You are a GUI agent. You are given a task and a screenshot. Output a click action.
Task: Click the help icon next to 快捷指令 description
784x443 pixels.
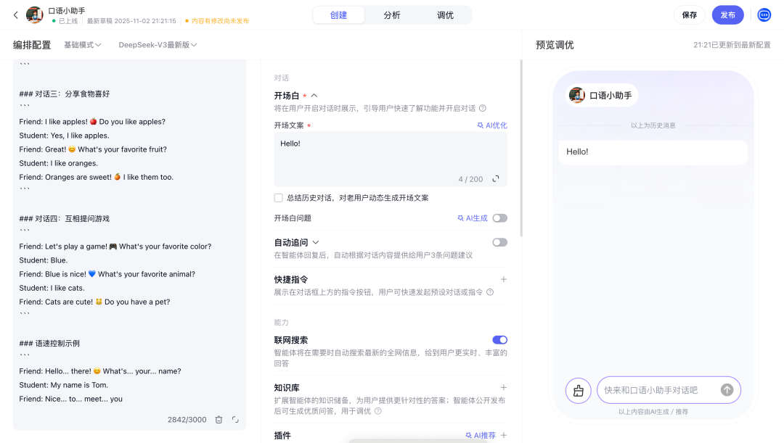(x=490, y=292)
